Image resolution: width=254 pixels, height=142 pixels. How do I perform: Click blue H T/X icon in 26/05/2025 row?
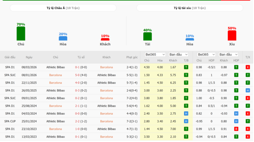(x=248, y=91)
